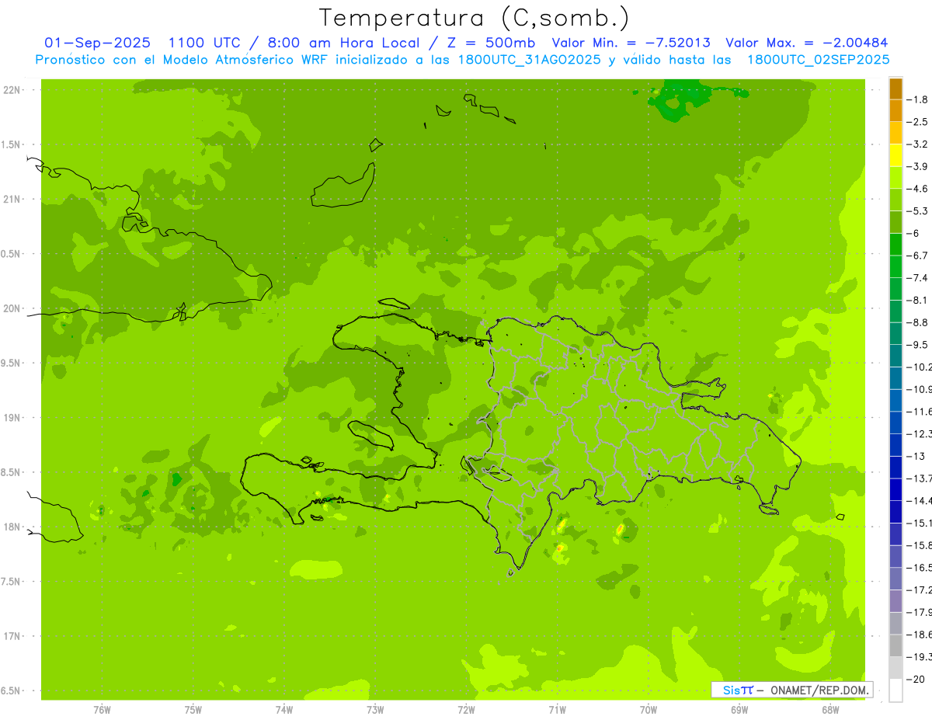The width and height of the screenshot is (932, 720).
Task: Click "Valor Min. = -7.52013" text
Action: (631, 43)
